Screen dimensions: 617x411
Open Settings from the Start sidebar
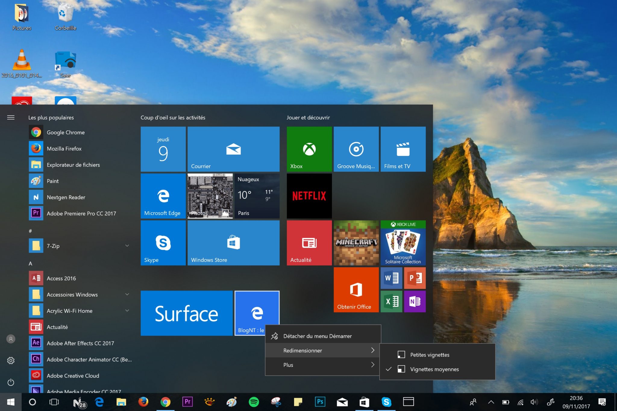pyautogui.click(x=11, y=361)
